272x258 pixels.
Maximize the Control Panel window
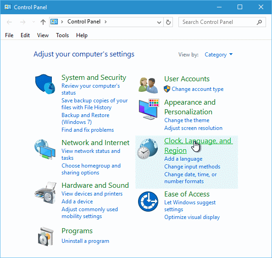240,7
